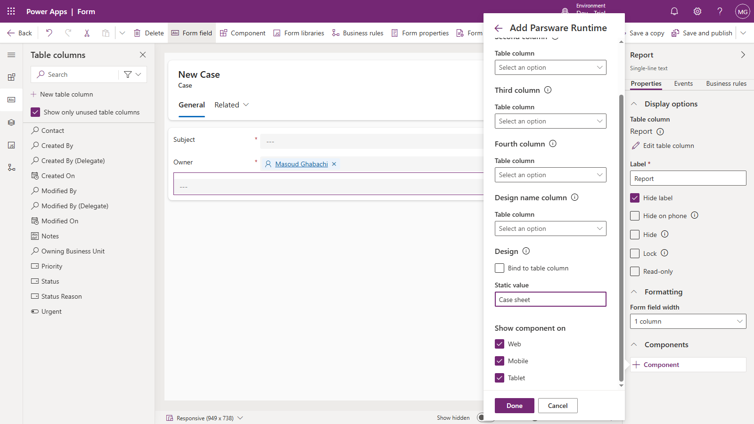Image resolution: width=754 pixels, height=424 pixels.
Task: Click Save and publish
Action: [702, 33]
